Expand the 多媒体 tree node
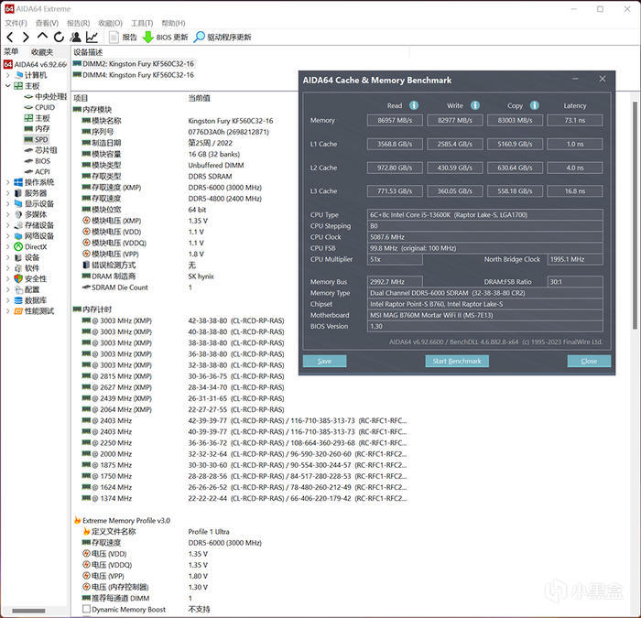This screenshot has width=641, height=618. point(7,214)
